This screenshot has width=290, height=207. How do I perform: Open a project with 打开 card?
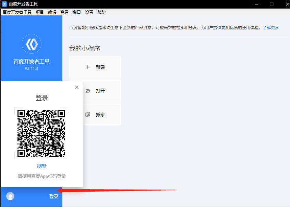click(x=102, y=91)
